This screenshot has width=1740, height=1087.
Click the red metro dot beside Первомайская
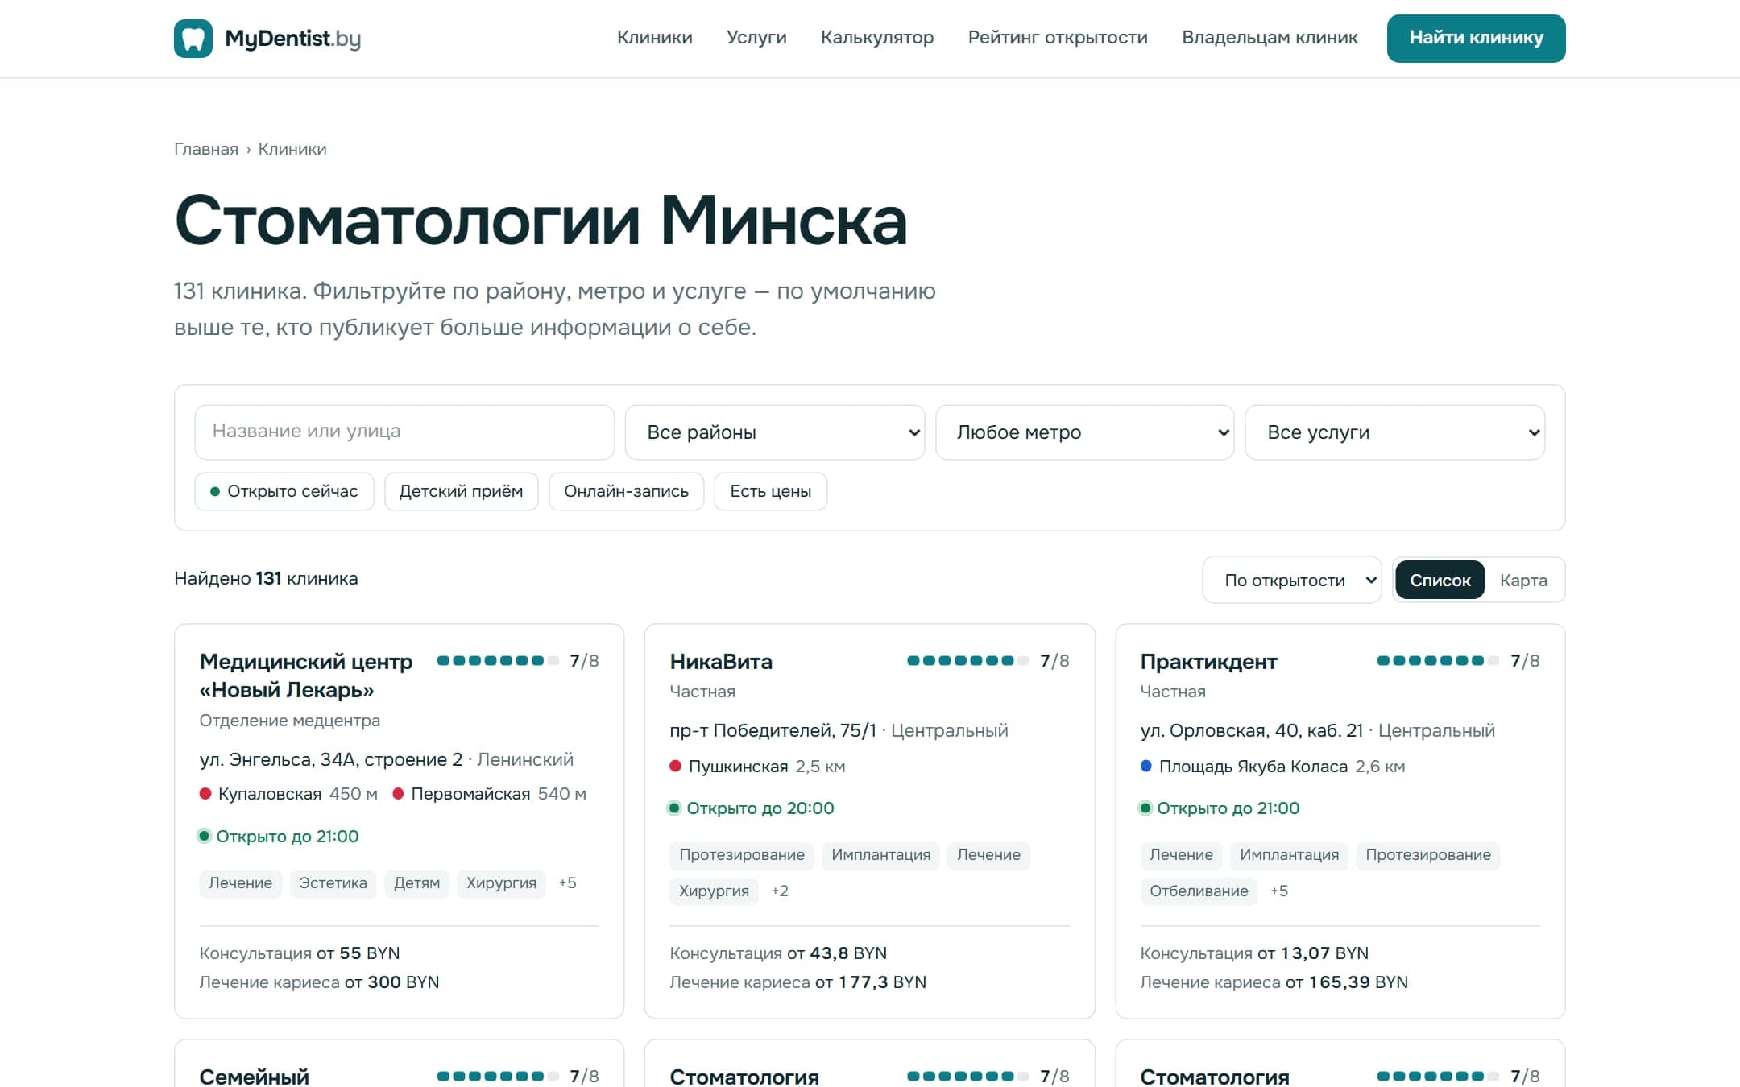tap(398, 794)
